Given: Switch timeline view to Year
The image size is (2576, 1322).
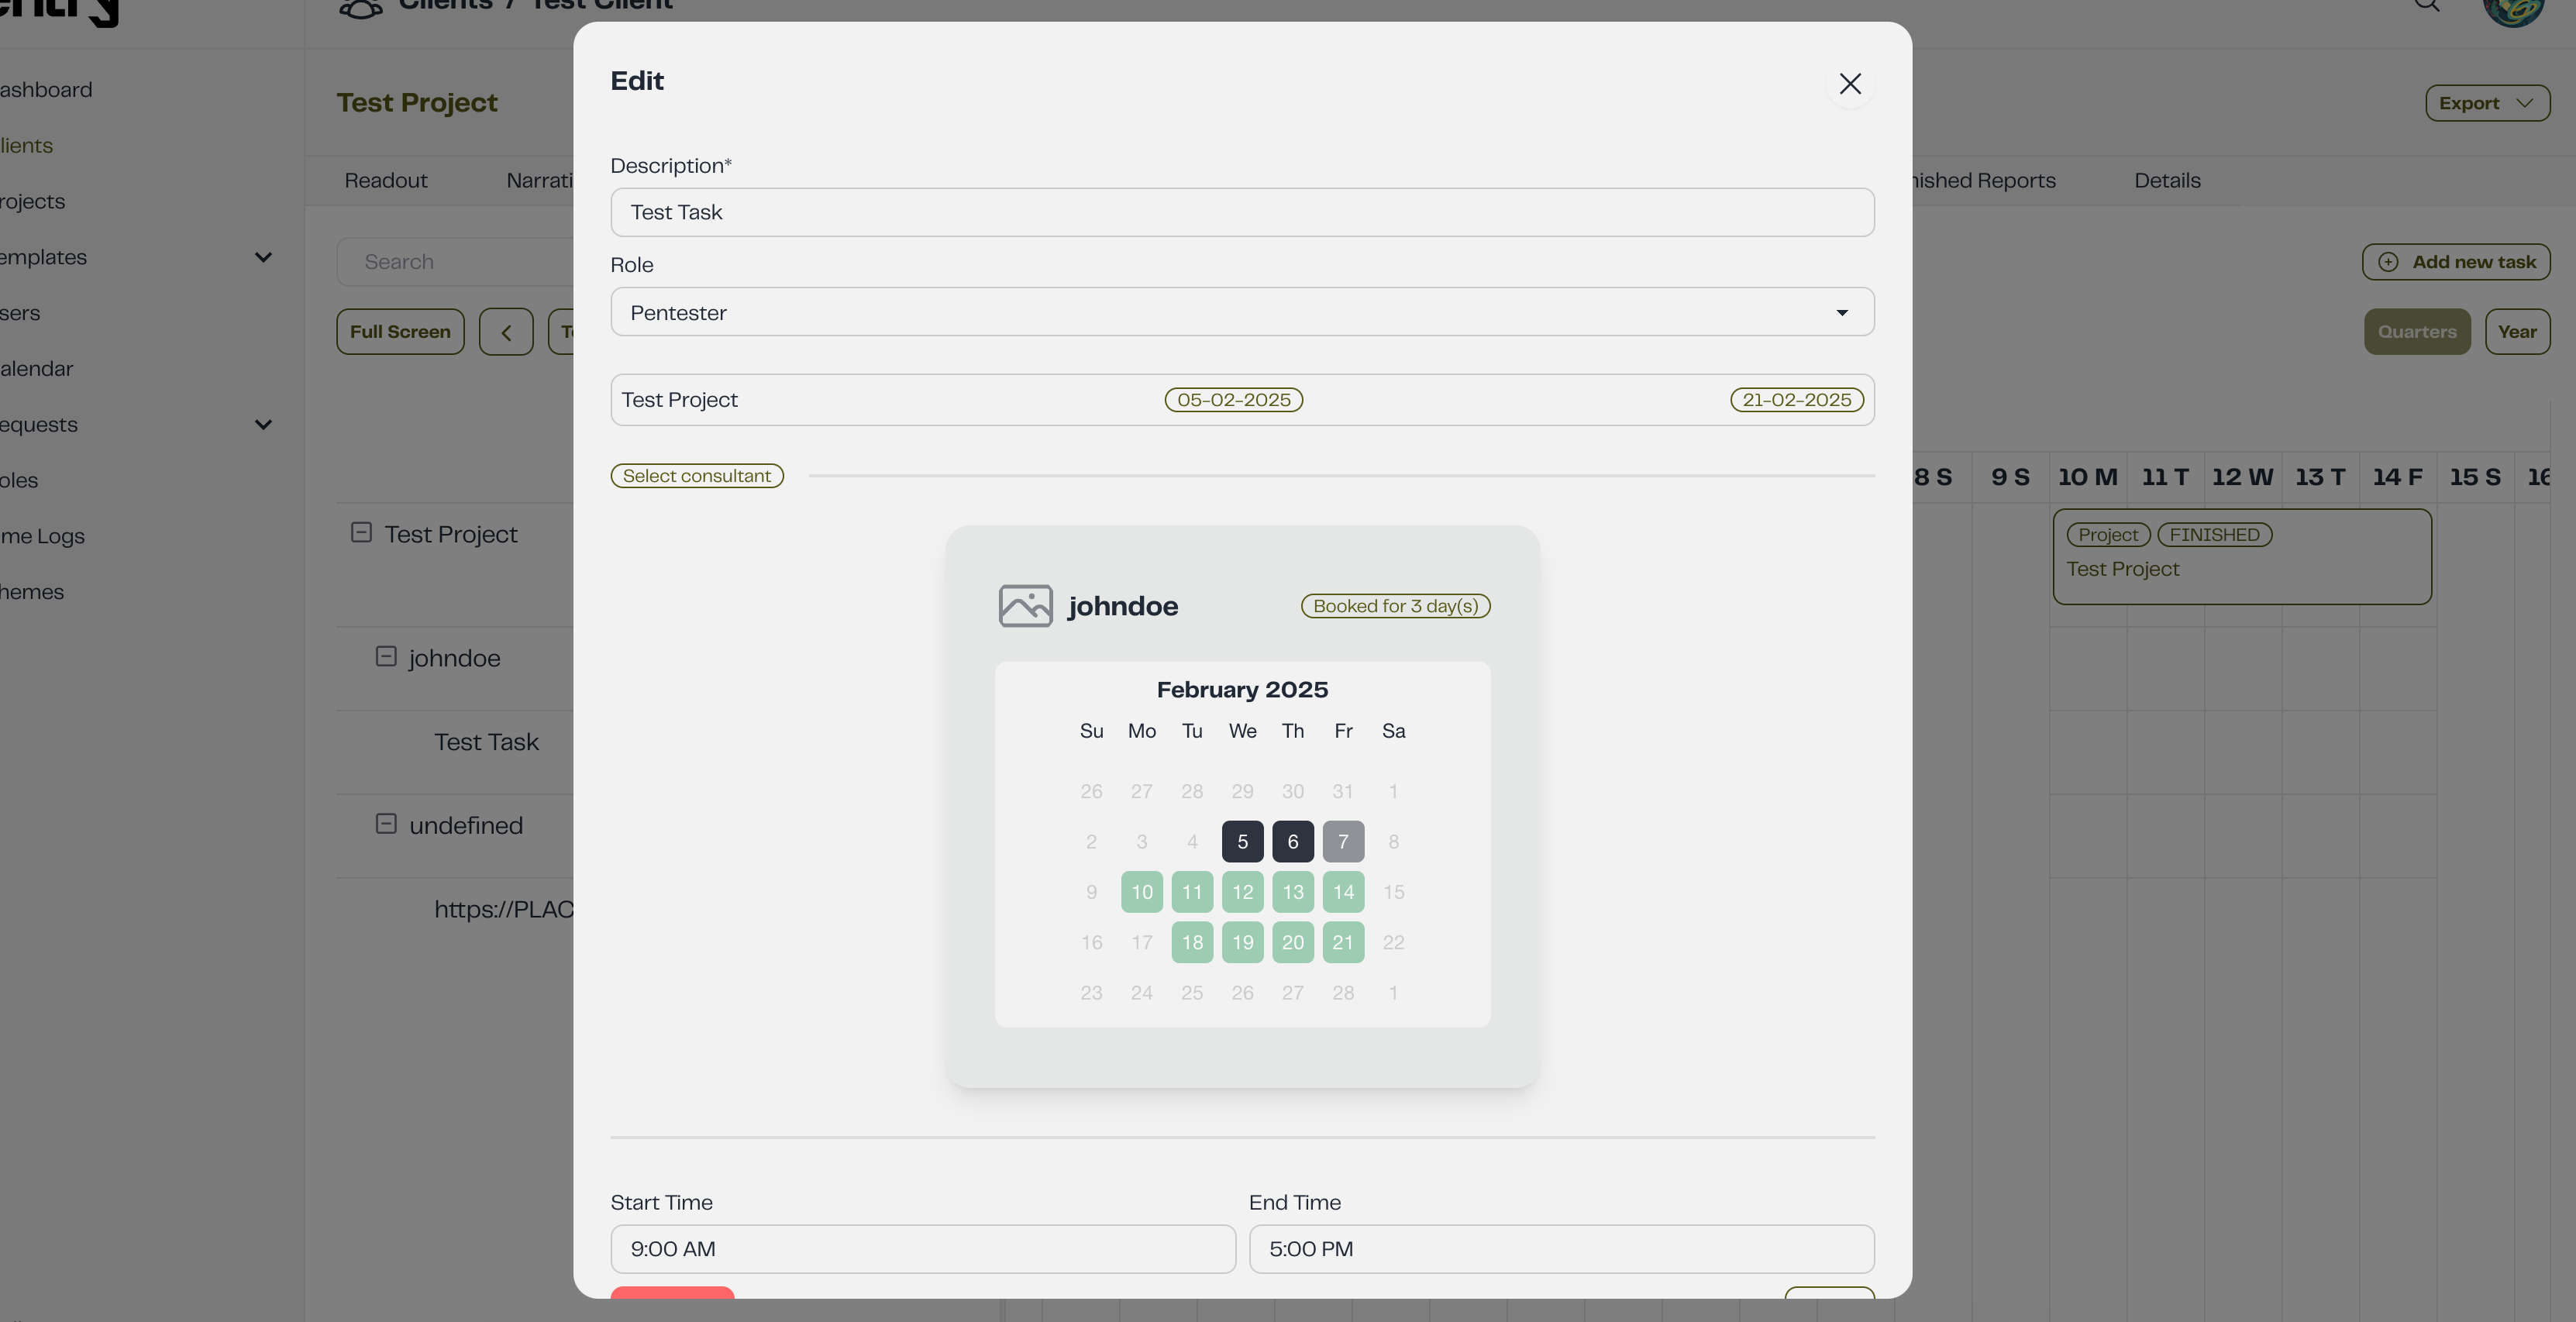Looking at the screenshot, I should (x=2516, y=332).
